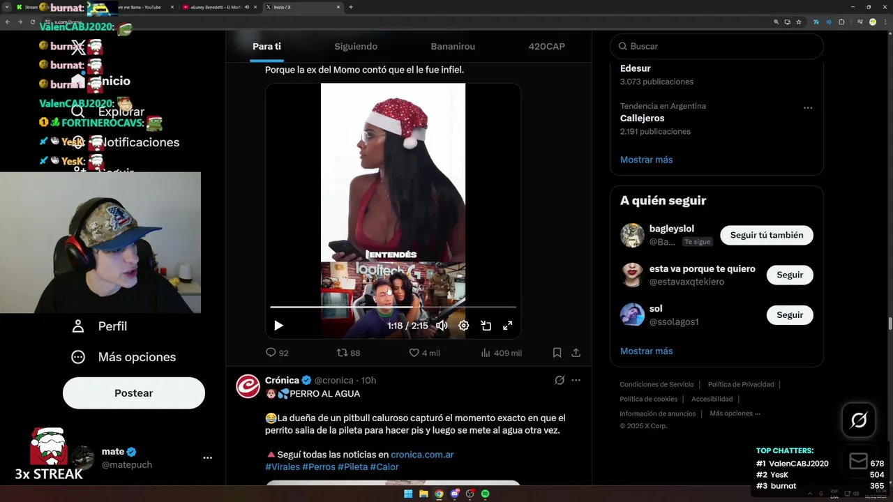Expand video to fullscreen
This screenshot has width=893, height=502.
point(508,326)
